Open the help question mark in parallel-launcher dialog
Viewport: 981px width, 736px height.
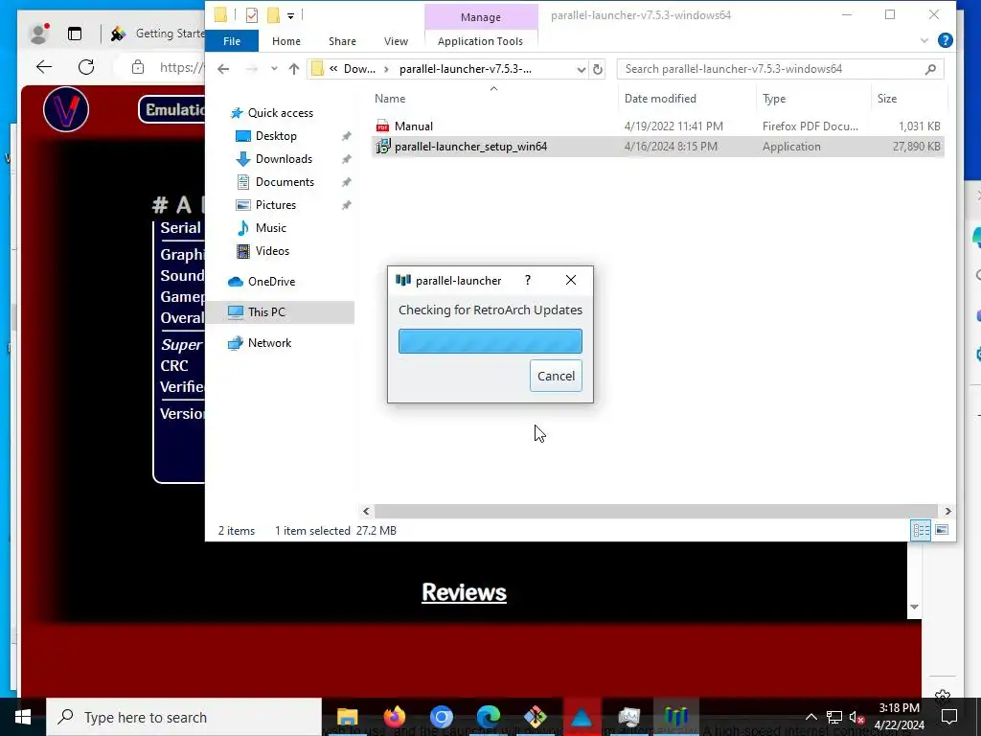click(x=528, y=280)
